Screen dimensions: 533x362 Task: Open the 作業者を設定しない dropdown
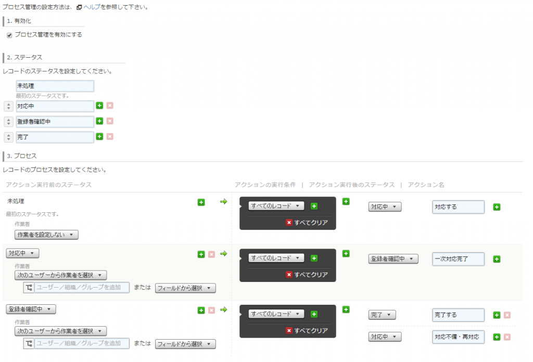tap(46, 235)
